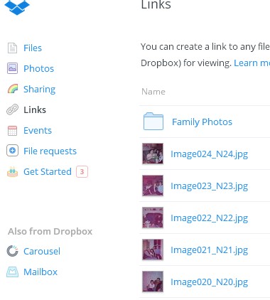Click the Events calendar icon
The width and height of the screenshot is (270, 300).
pyautogui.click(x=12, y=130)
